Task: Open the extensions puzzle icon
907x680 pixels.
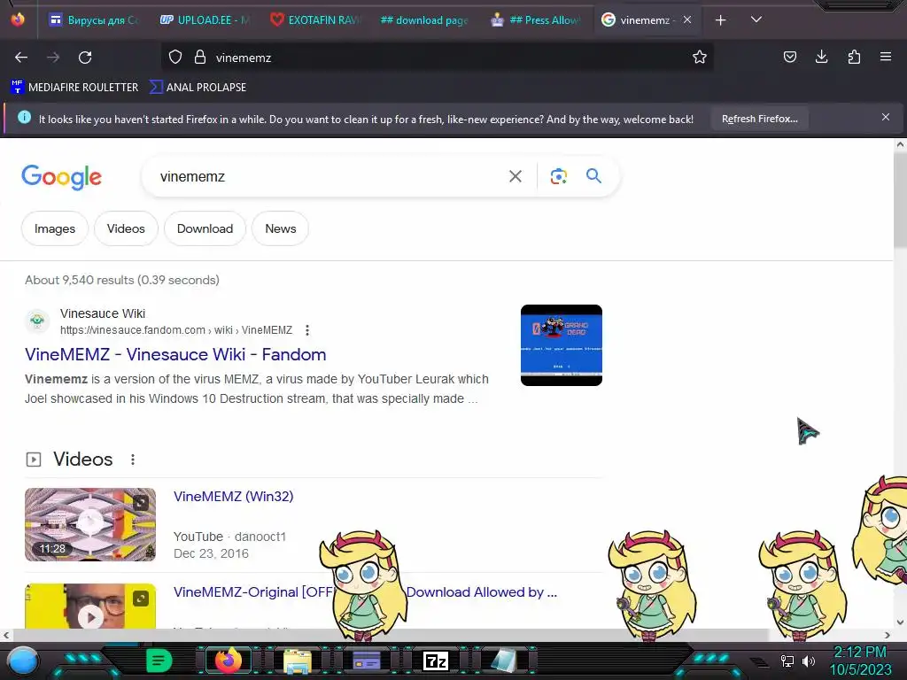Action: click(x=854, y=57)
